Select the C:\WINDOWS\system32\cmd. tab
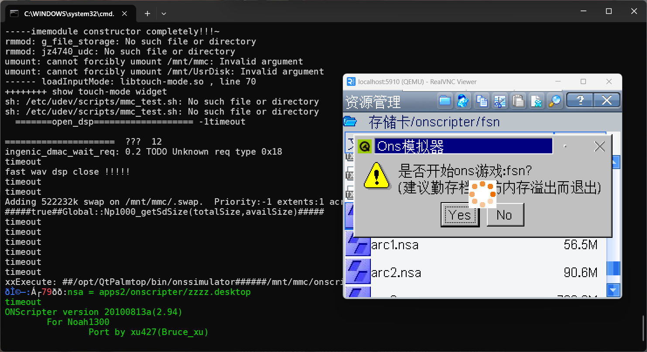 [x=71, y=14]
